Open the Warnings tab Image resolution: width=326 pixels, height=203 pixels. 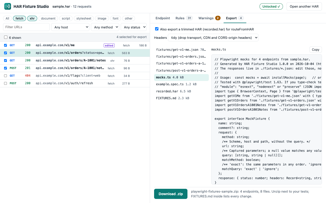click(x=209, y=18)
